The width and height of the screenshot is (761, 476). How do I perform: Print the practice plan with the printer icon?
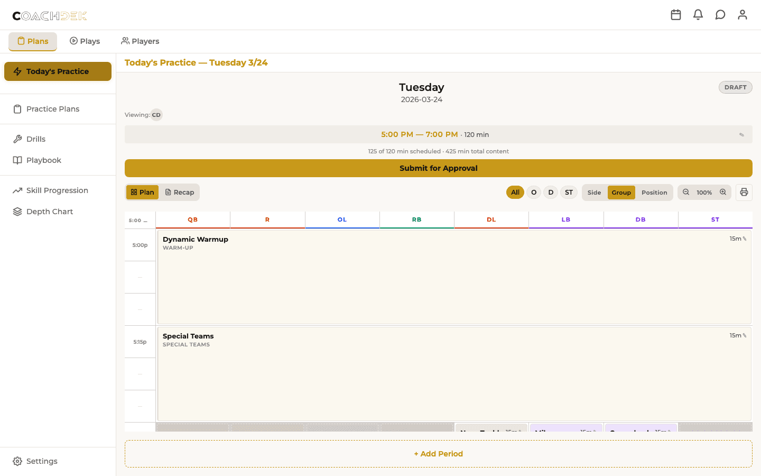click(744, 192)
